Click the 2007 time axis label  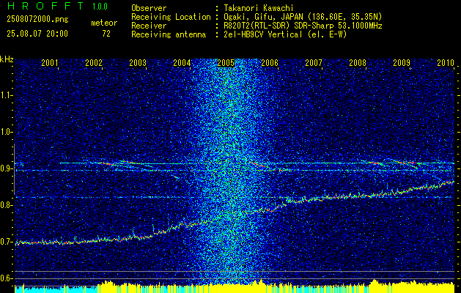tap(314, 62)
